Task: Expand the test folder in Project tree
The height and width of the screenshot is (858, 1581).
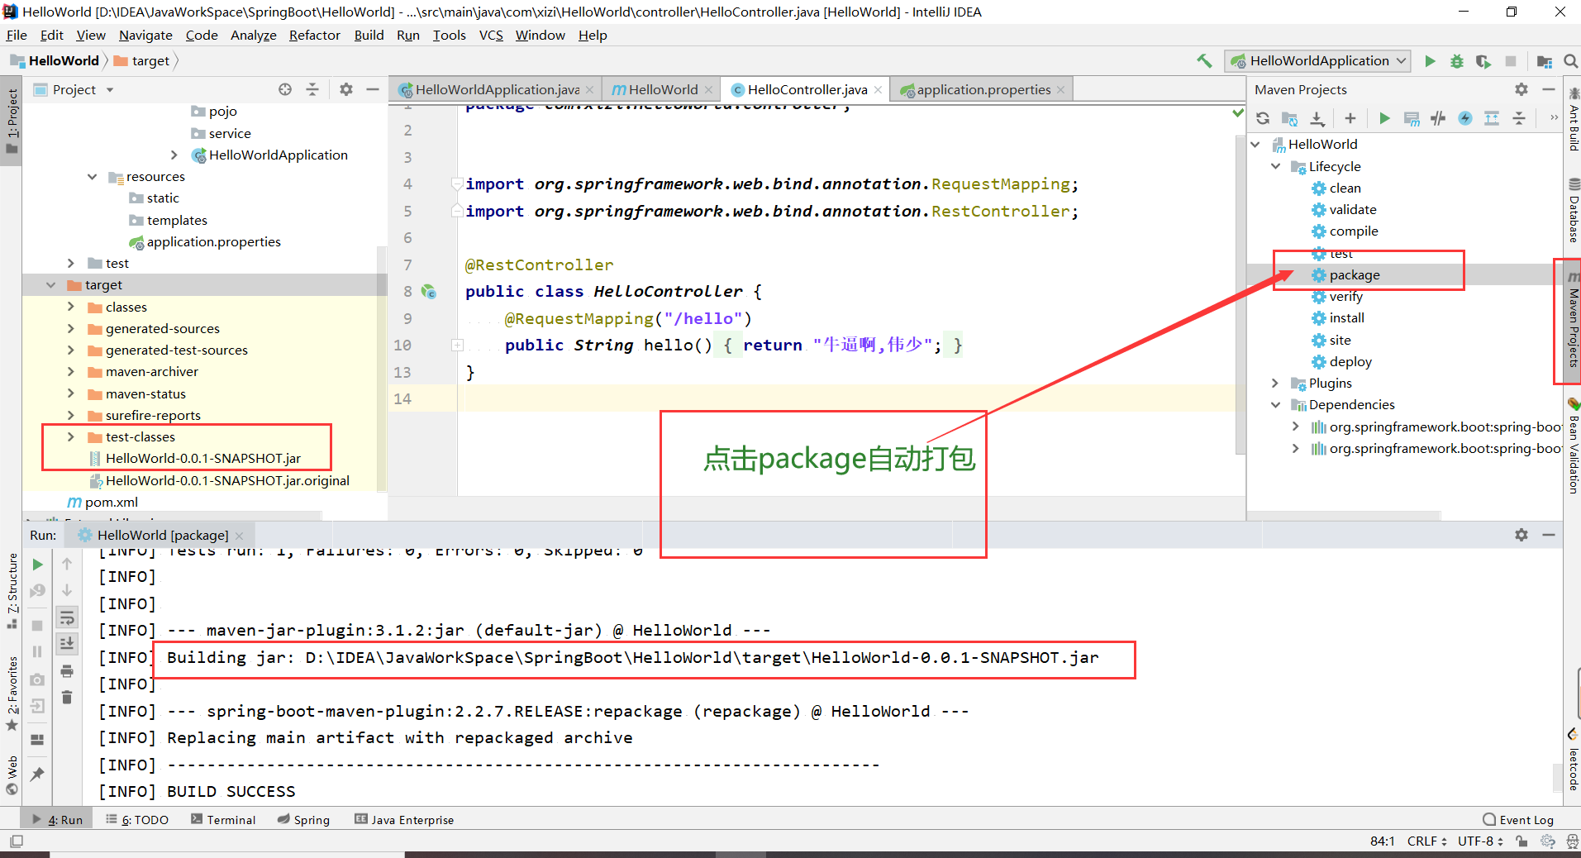Action: [71, 263]
